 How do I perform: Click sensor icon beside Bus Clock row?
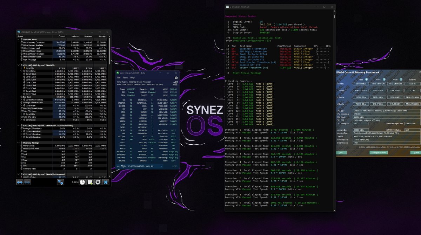coord(22,97)
